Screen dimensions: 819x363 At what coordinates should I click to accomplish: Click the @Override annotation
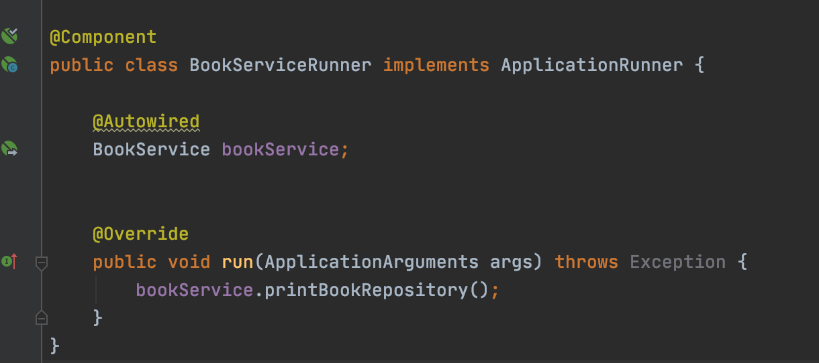[141, 234]
